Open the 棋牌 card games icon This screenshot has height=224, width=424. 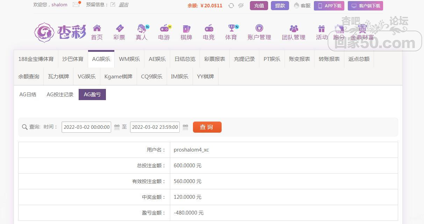click(x=186, y=29)
